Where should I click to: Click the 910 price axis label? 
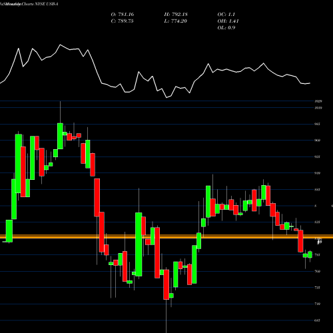point(317,173)
